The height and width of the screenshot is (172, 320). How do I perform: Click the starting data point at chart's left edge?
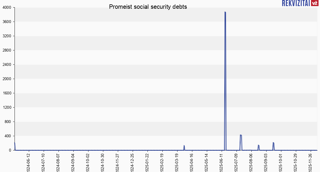(x=15, y=143)
